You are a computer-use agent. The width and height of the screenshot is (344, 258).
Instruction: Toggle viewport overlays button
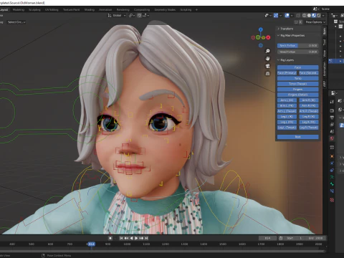pos(287,15)
